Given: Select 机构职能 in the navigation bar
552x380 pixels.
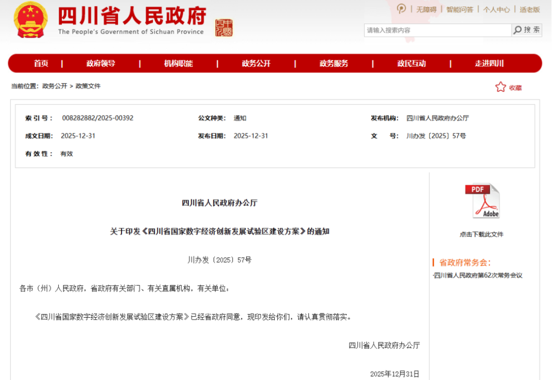Looking at the screenshot, I should 178,63.
